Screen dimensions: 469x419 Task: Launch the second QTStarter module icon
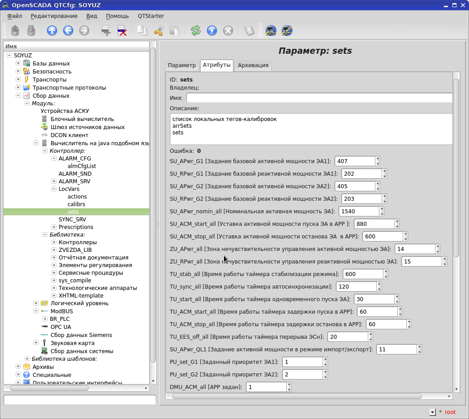point(287,30)
